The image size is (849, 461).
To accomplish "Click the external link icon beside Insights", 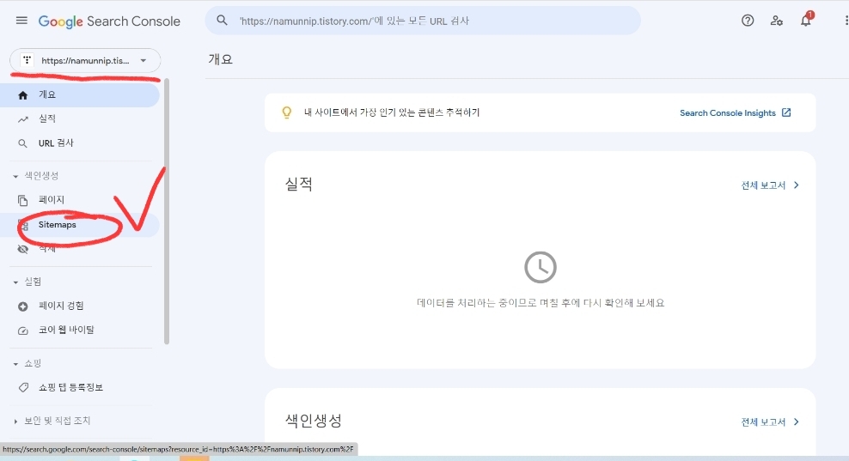I will click(x=786, y=112).
